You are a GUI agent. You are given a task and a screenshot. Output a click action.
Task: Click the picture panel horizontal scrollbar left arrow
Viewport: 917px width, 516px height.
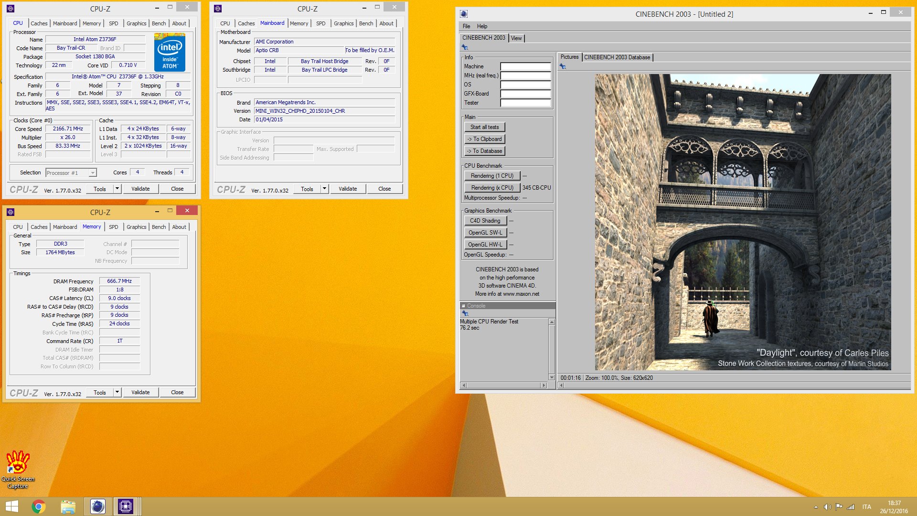point(562,385)
